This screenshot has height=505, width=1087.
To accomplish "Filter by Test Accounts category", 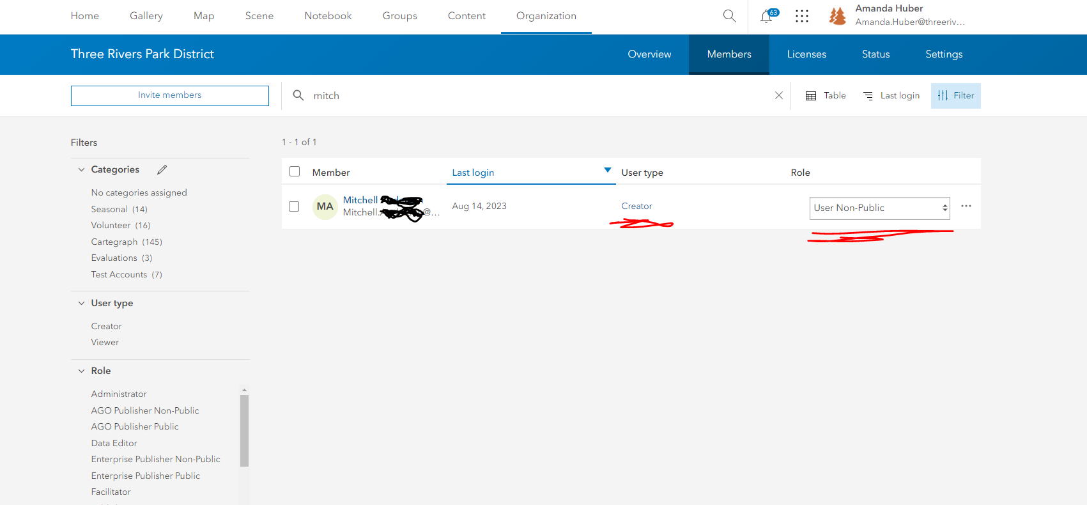I will coord(127,274).
